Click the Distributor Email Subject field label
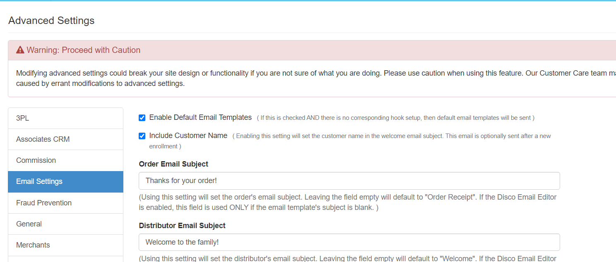 click(182, 226)
